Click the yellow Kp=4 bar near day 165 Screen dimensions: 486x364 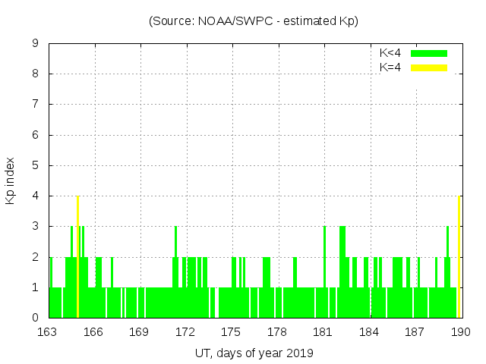77,258
